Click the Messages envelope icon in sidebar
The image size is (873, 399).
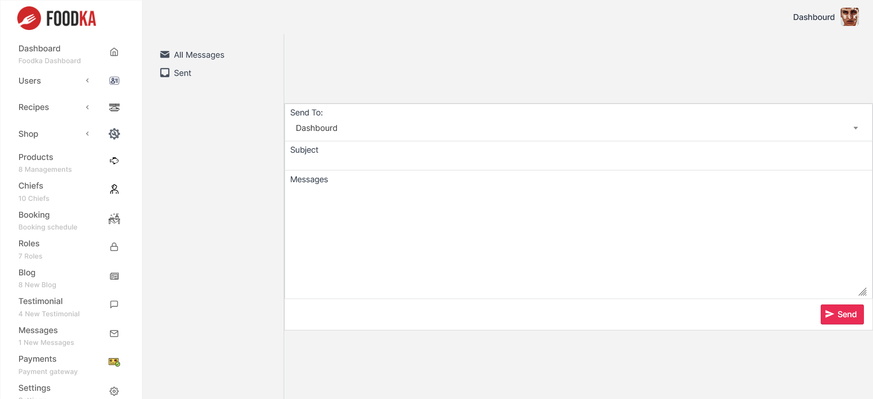pos(114,334)
